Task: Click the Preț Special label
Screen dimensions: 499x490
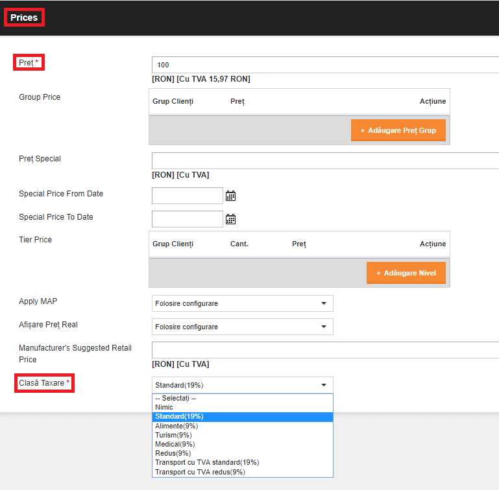Action: [x=40, y=159]
